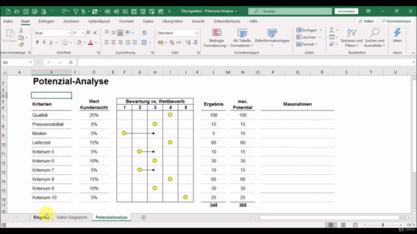This screenshot has width=417, height=234.
Task: Toggle align text right
Action: point(120,42)
